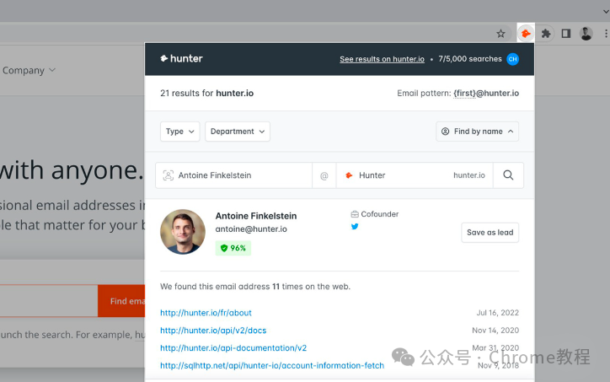This screenshot has width=610, height=382.
Task: Bookmark this page with the star icon
Action: tap(500, 34)
